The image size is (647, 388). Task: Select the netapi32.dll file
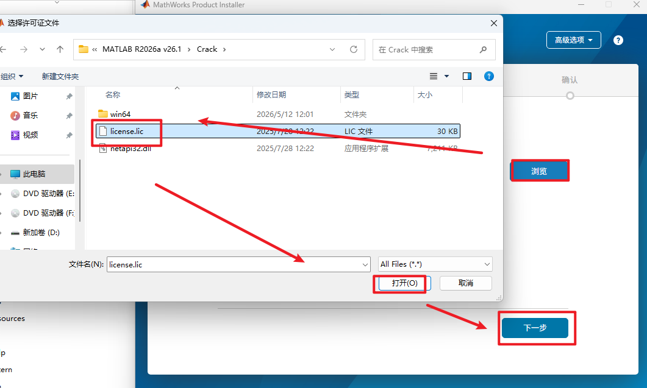(x=277, y=149)
